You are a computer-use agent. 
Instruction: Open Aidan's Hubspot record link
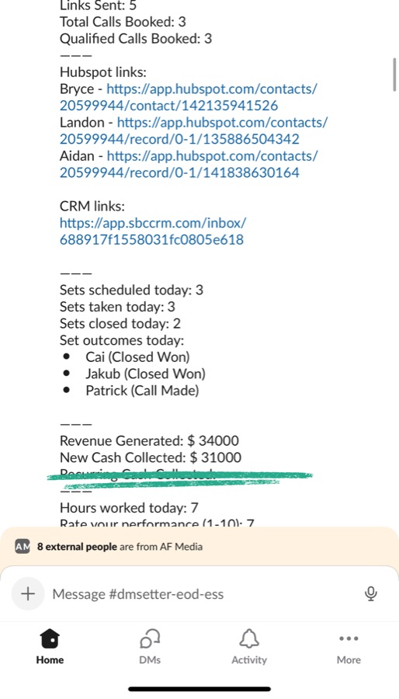[189, 164]
